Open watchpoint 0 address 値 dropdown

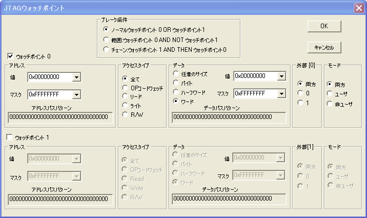[76, 77]
